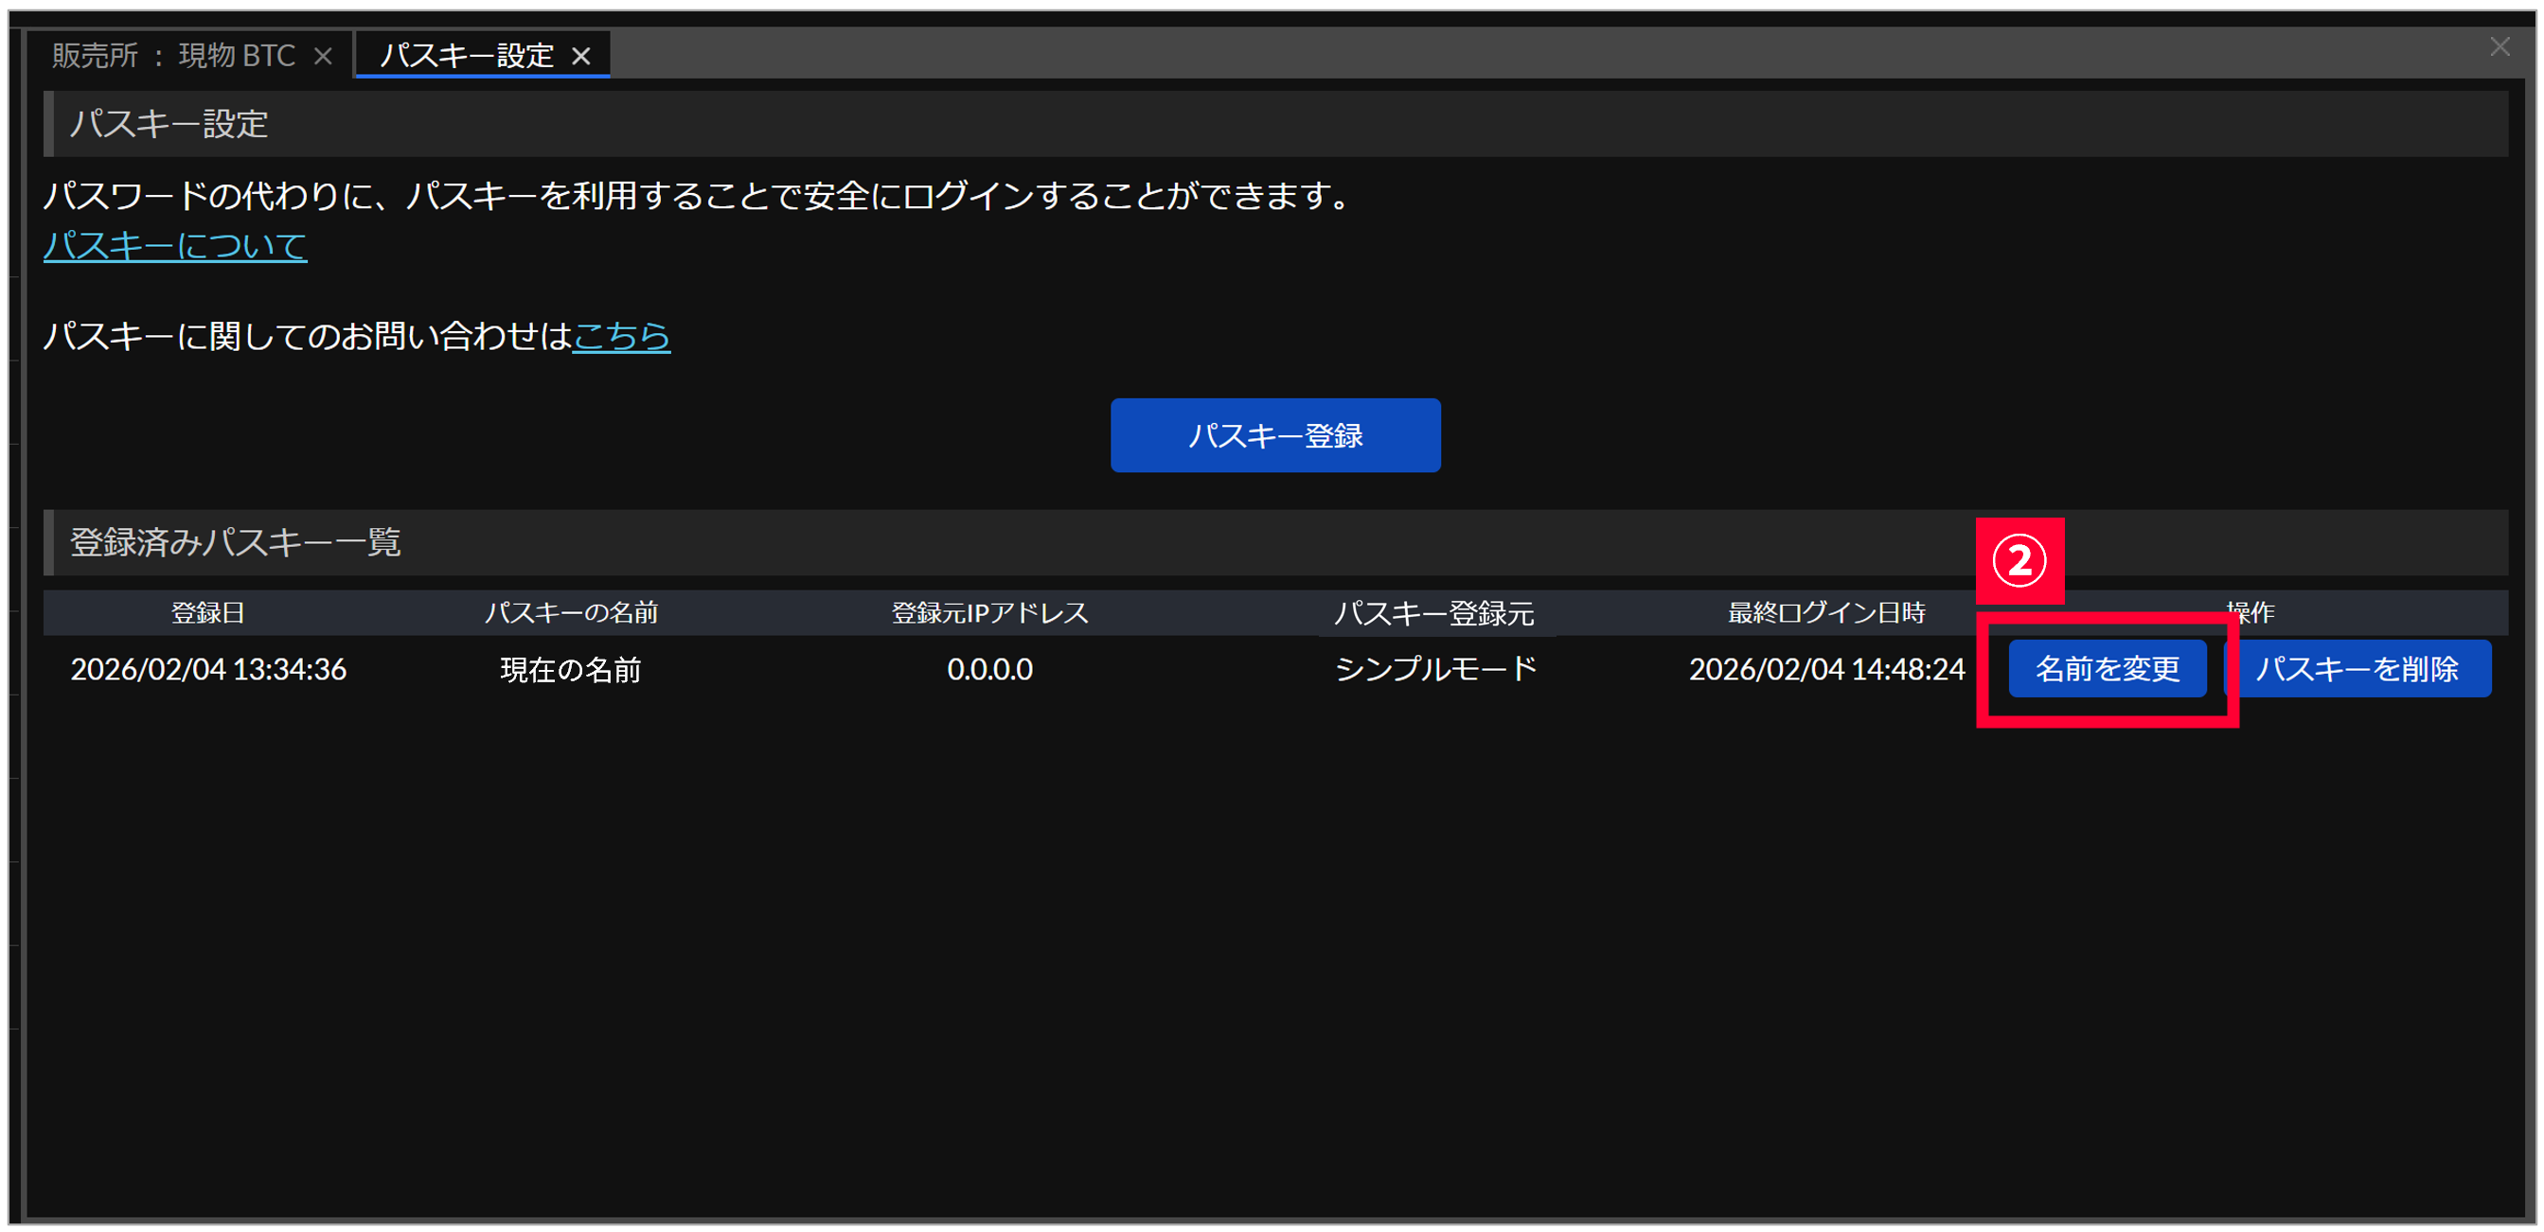
Task: Open the こちら inquiry link
Action: click(x=621, y=337)
